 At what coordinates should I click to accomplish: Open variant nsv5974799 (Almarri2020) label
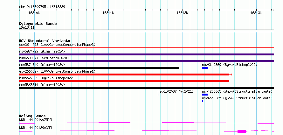point(42,51)
